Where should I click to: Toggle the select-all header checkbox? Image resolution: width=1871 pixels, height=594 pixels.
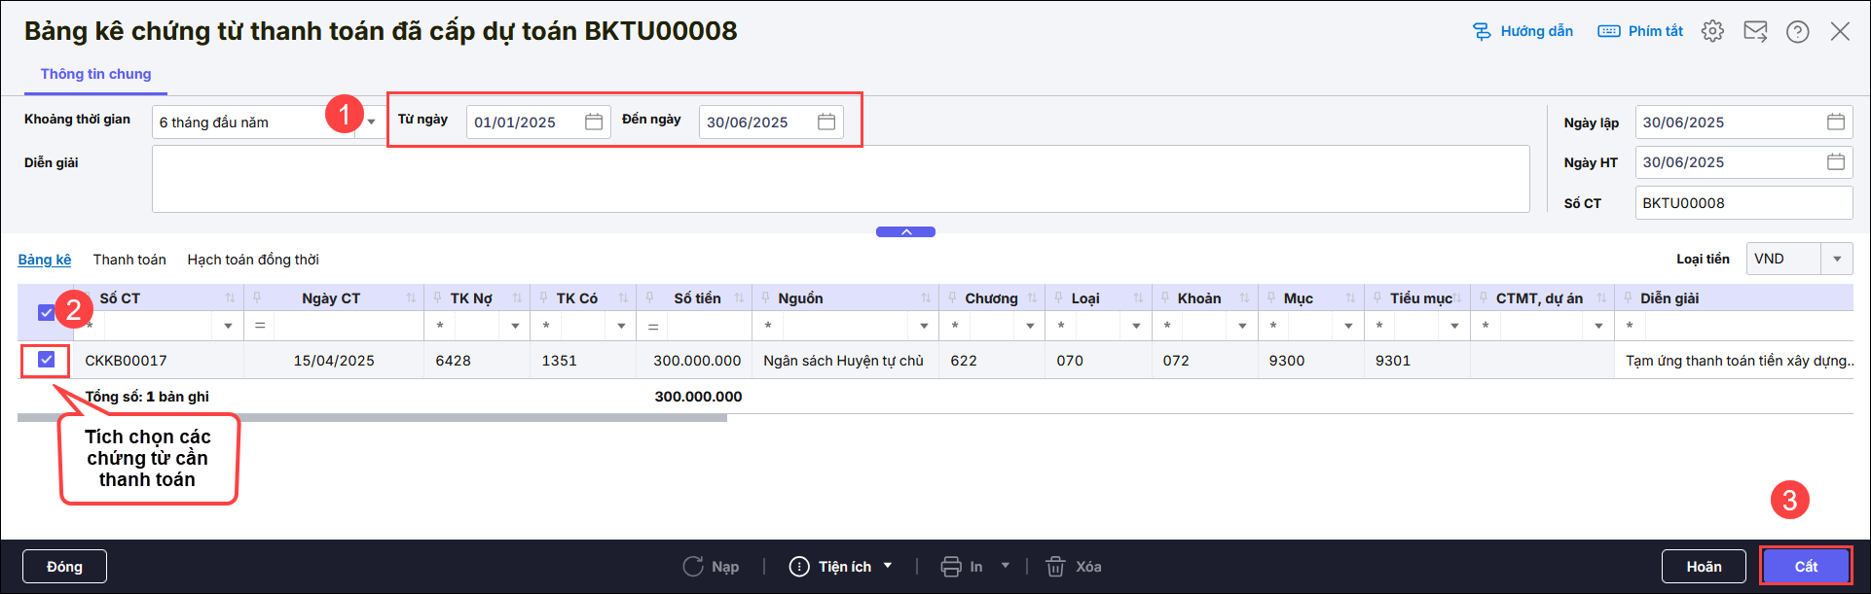pyautogui.click(x=46, y=312)
